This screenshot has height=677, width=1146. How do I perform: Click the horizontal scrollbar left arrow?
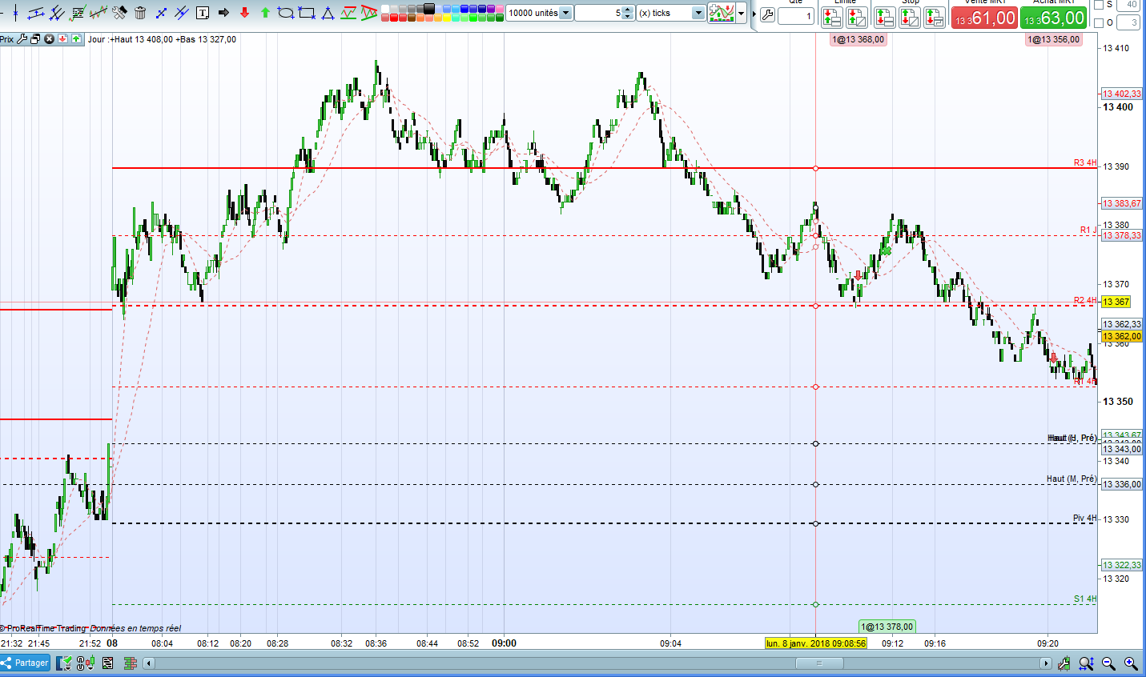tap(148, 663)
